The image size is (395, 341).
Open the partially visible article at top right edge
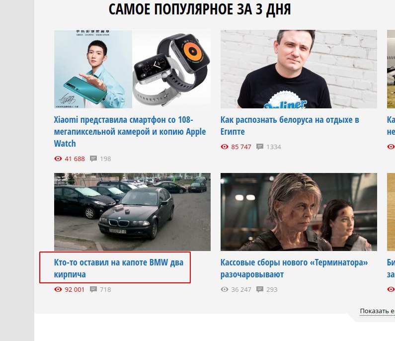pyautogui.click(x=391, y=69)
